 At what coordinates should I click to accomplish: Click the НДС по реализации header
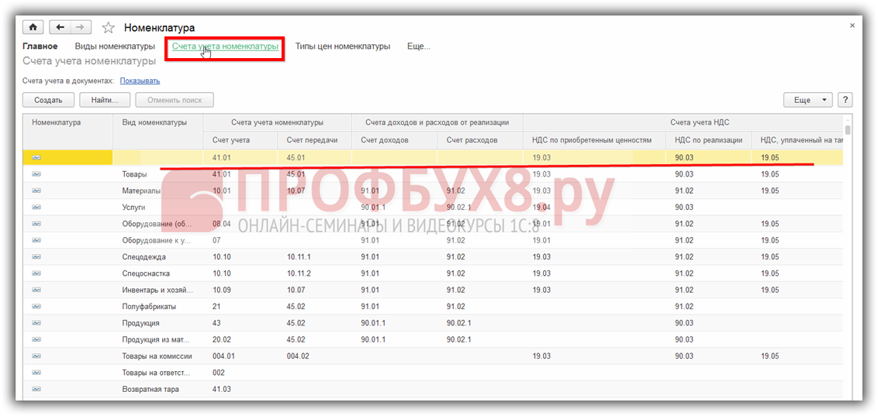(709, 139)
